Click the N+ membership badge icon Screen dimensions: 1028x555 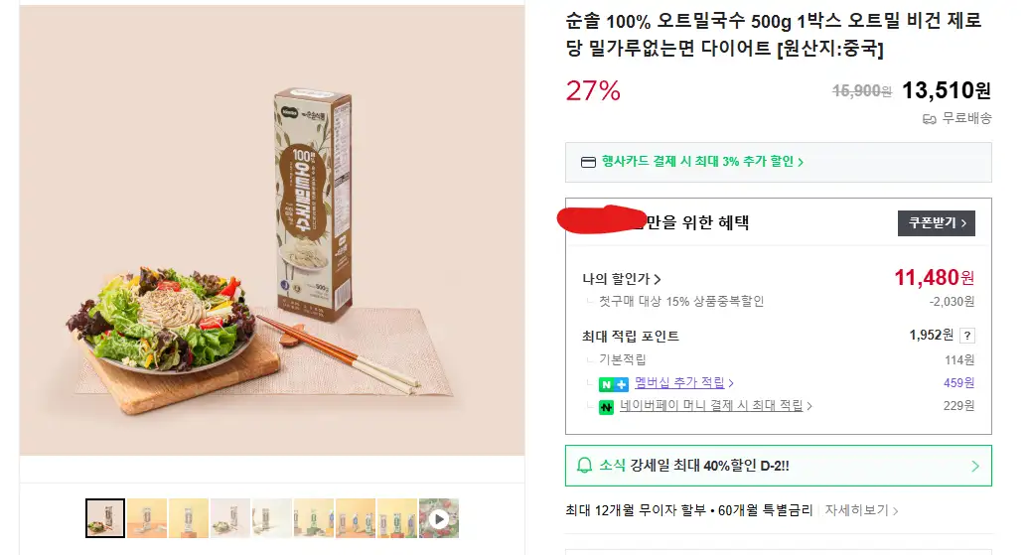pyautogui.click(x=613, y=383)
